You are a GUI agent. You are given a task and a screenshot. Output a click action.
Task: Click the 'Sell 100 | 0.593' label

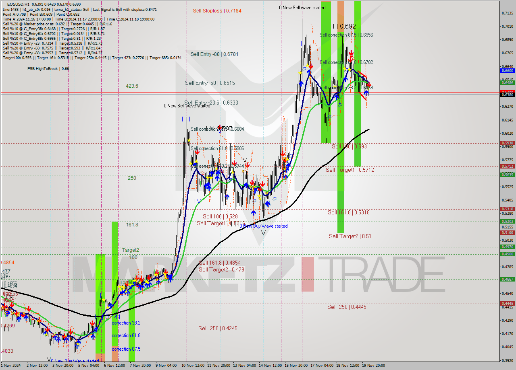click(x=349, y=146)
